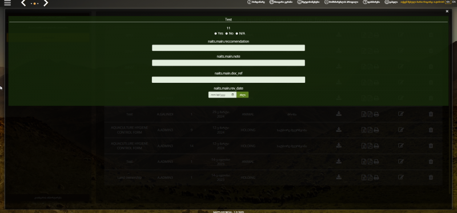Viewport: 457px width, 213px height.
Task: Print the A.GALINDI Test row
Action: tap(376, 114)
